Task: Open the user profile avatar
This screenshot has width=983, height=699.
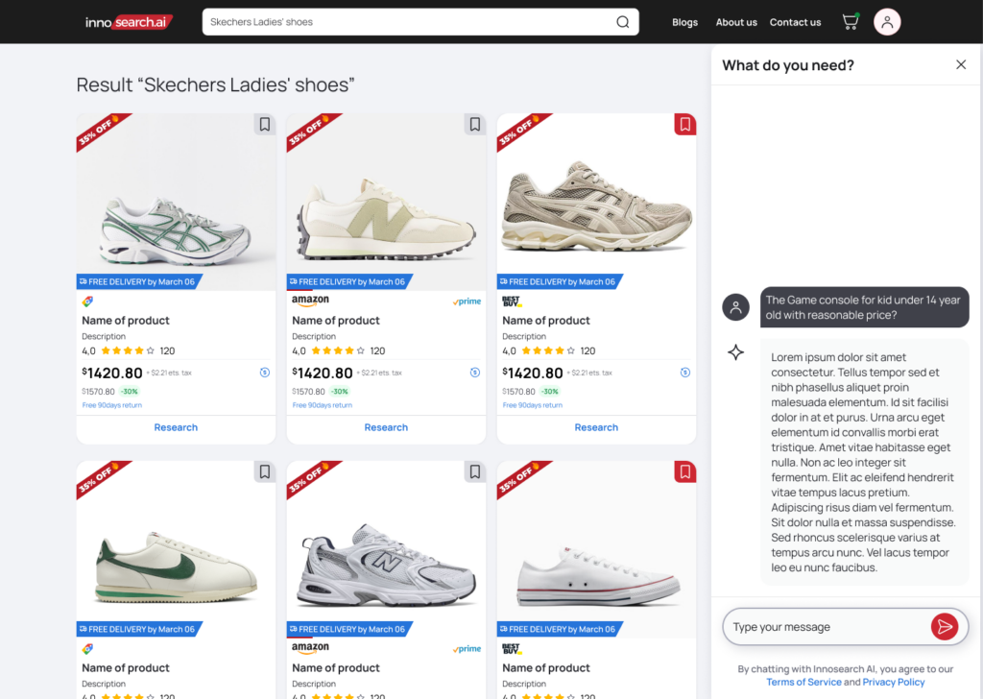Action: pos(887,22)
